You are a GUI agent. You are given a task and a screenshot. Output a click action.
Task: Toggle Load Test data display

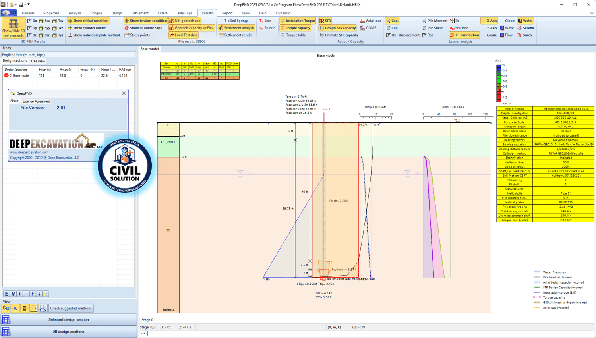[x=184, y=35]
